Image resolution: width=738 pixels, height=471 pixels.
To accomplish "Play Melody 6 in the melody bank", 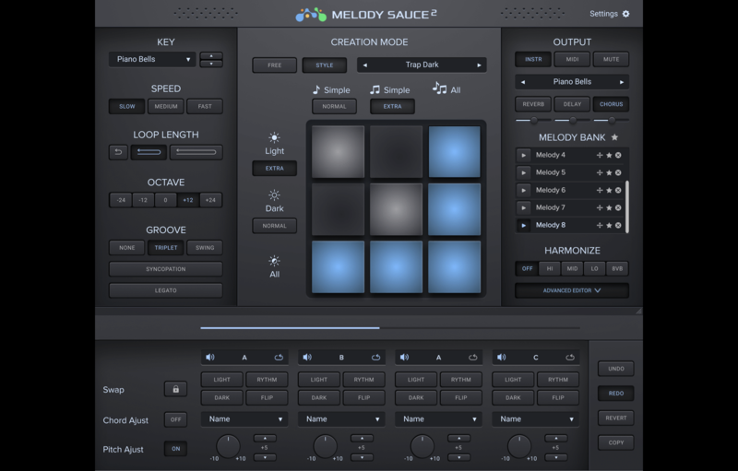I will pos(523,191).
